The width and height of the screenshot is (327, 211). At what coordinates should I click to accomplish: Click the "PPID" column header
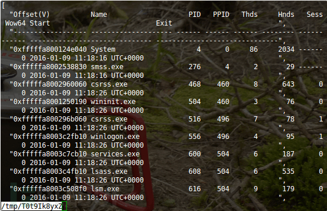[x=221, y=15]
